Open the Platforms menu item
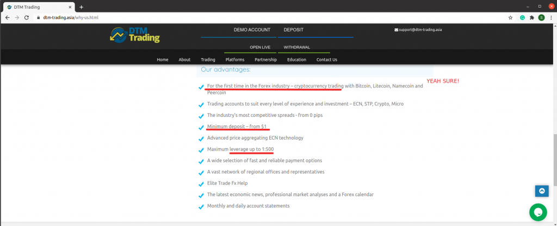The width and height of the screenshot is (557, 226). pyautogui.click(x=235, y=60)
